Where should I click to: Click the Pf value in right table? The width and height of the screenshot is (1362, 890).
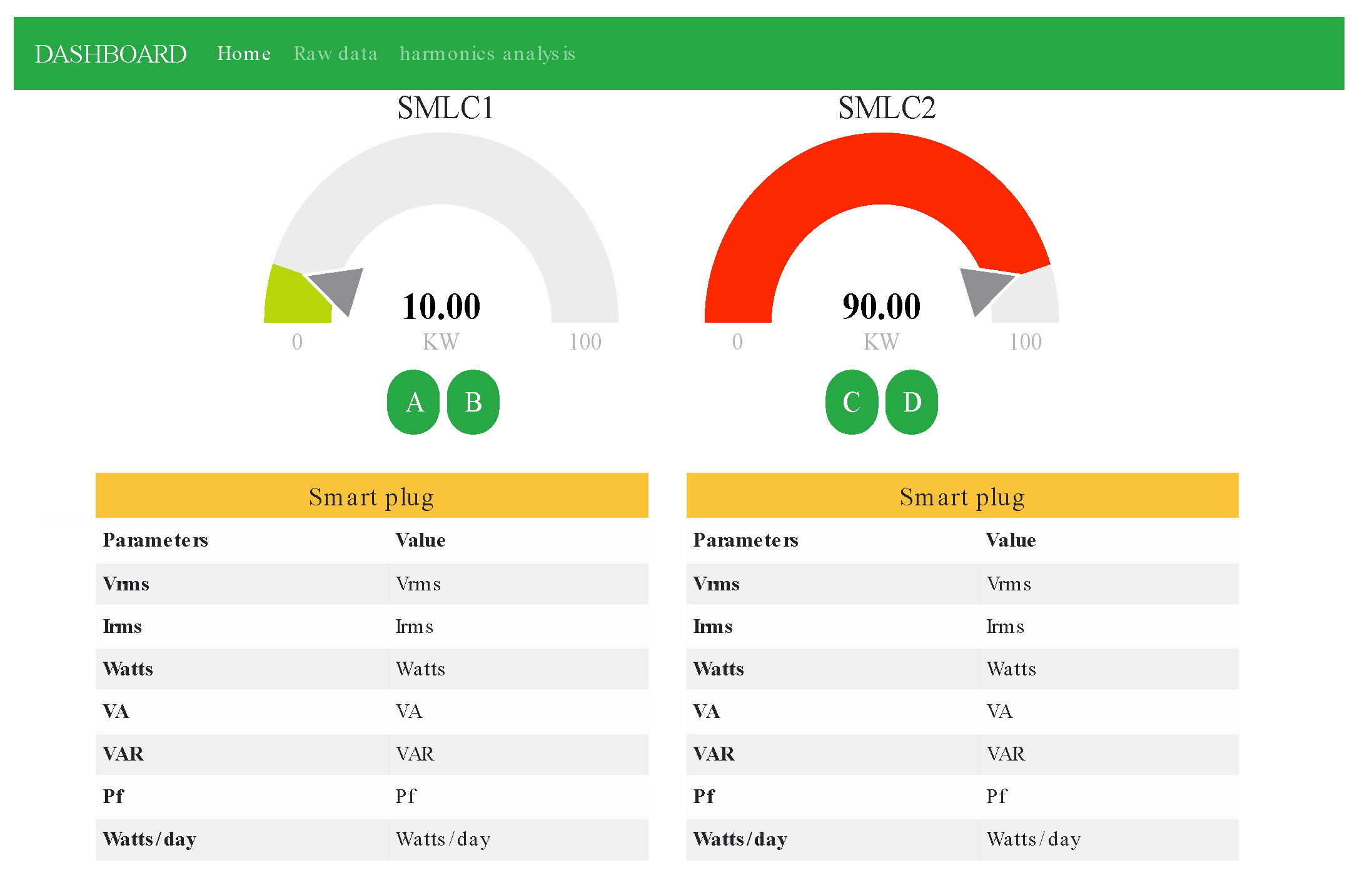click(997, 796)
